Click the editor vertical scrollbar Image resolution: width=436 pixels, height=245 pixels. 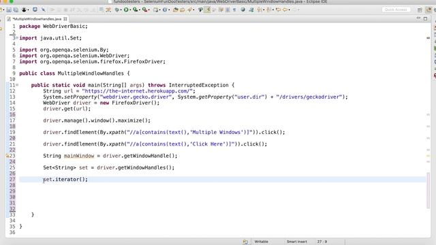point(429,191)
